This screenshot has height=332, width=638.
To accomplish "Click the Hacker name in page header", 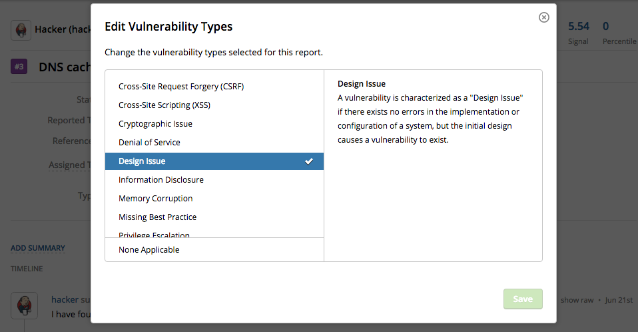I will tap(63, 29).
